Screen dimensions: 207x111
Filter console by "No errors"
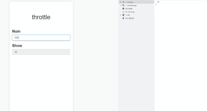[x=129, y=9]
